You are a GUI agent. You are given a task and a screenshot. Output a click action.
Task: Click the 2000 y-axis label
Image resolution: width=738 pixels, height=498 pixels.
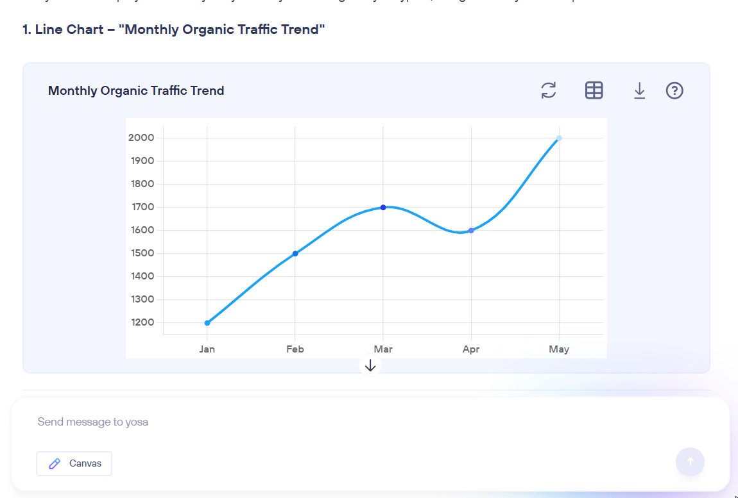[x=141, y=138]
